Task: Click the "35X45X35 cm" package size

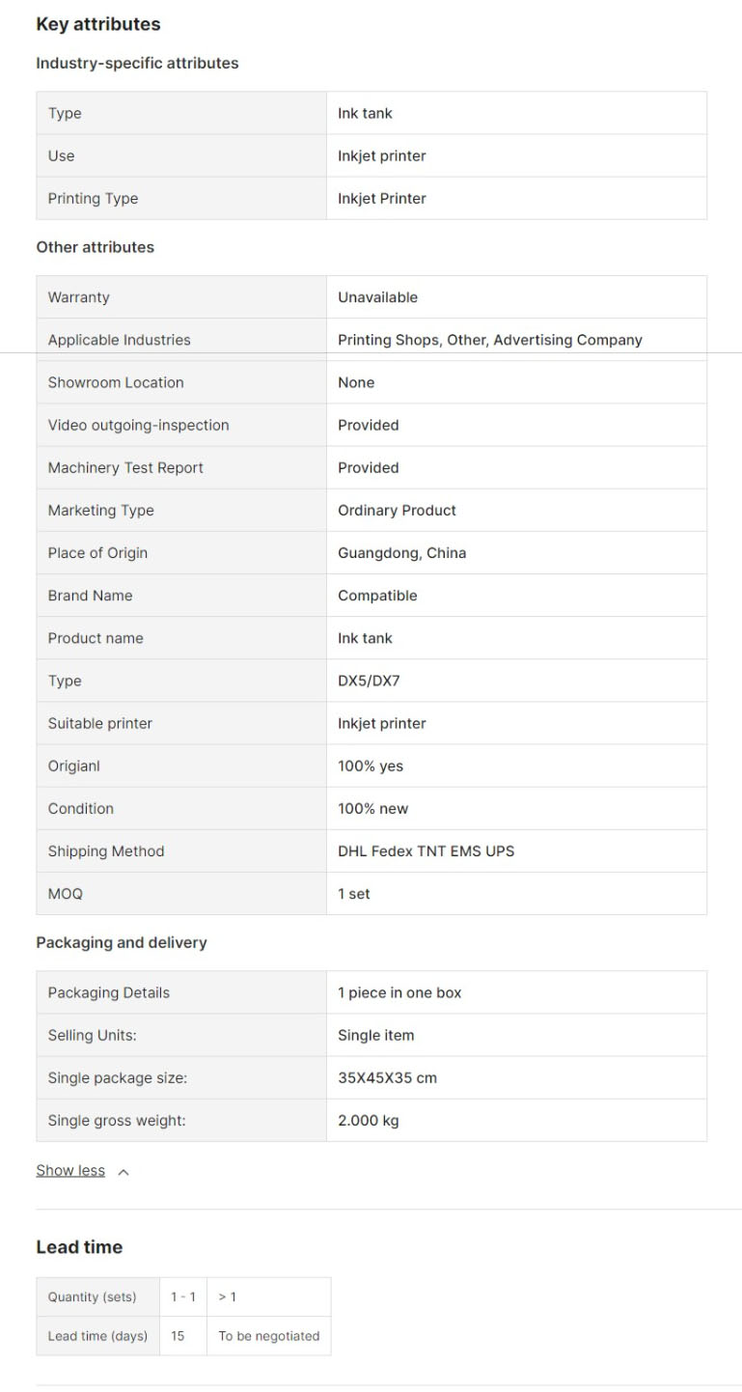Action: 387,1078
